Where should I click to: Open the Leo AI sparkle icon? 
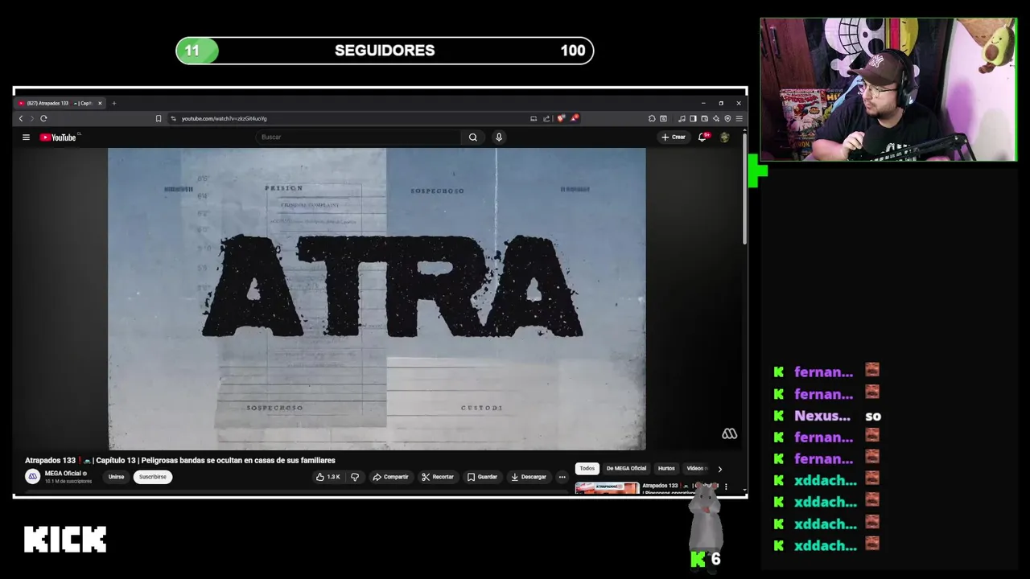coord(715,119)
